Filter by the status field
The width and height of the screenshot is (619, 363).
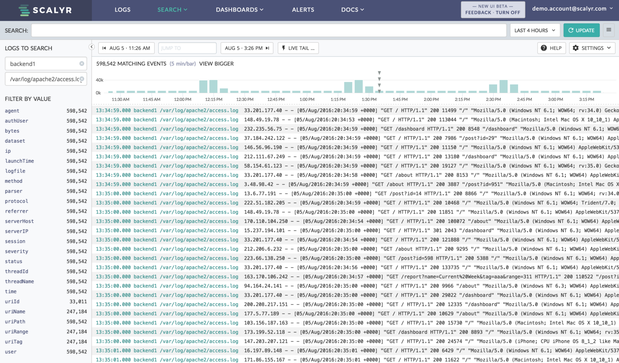14,261
